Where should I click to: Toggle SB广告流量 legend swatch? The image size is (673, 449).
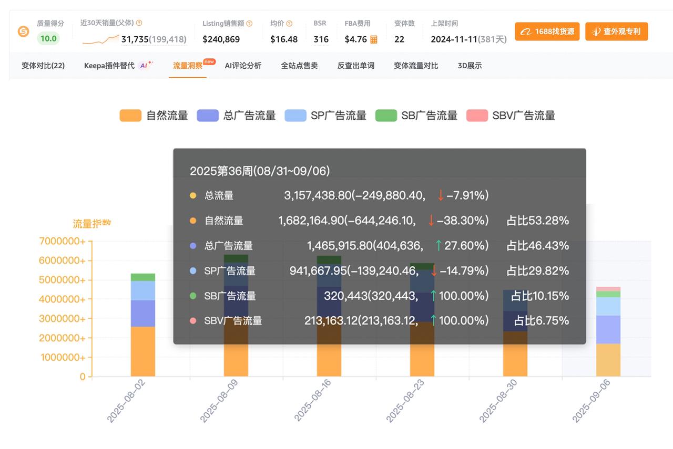(x=386, y=116)
